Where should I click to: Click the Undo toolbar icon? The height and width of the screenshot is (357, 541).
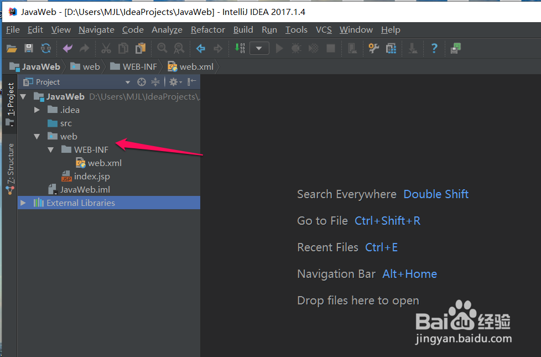(67, 48)
